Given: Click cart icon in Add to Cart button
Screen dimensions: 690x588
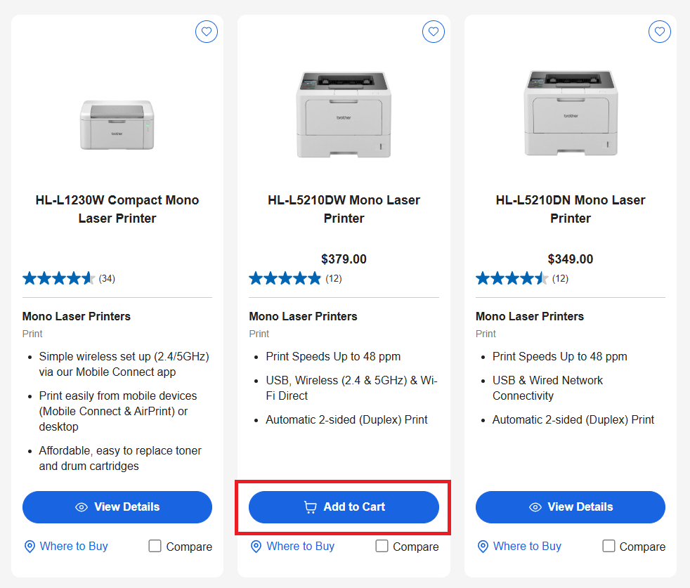Looking at the screenshot, I should 310,507.
